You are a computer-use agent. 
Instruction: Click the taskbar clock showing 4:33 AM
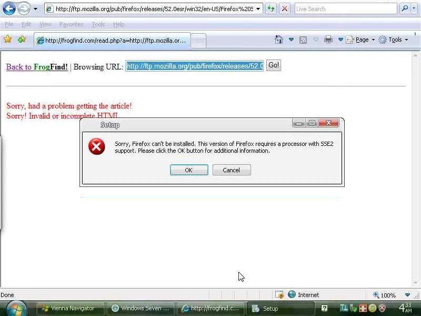[405, 308]
